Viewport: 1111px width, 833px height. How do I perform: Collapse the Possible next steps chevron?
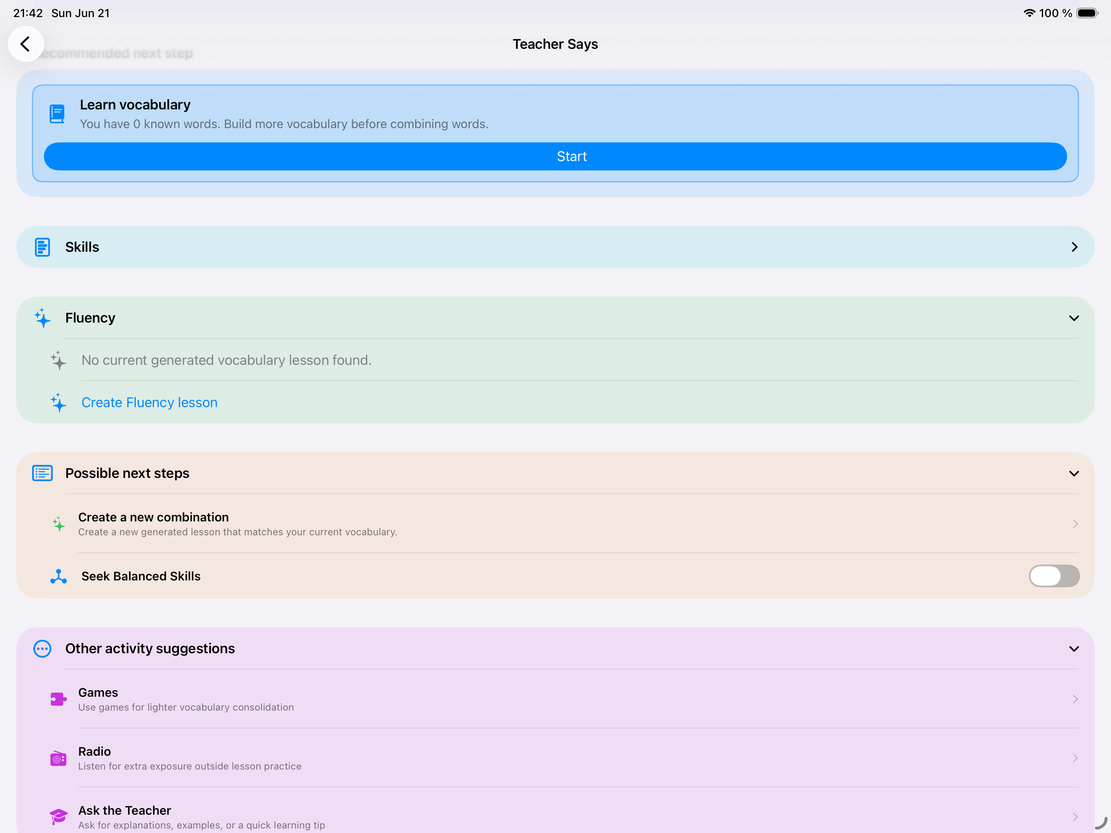click(1074, 473)
